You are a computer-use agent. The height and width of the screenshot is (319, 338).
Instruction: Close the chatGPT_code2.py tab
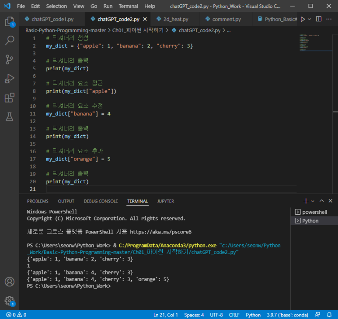[x=145, y=19]
